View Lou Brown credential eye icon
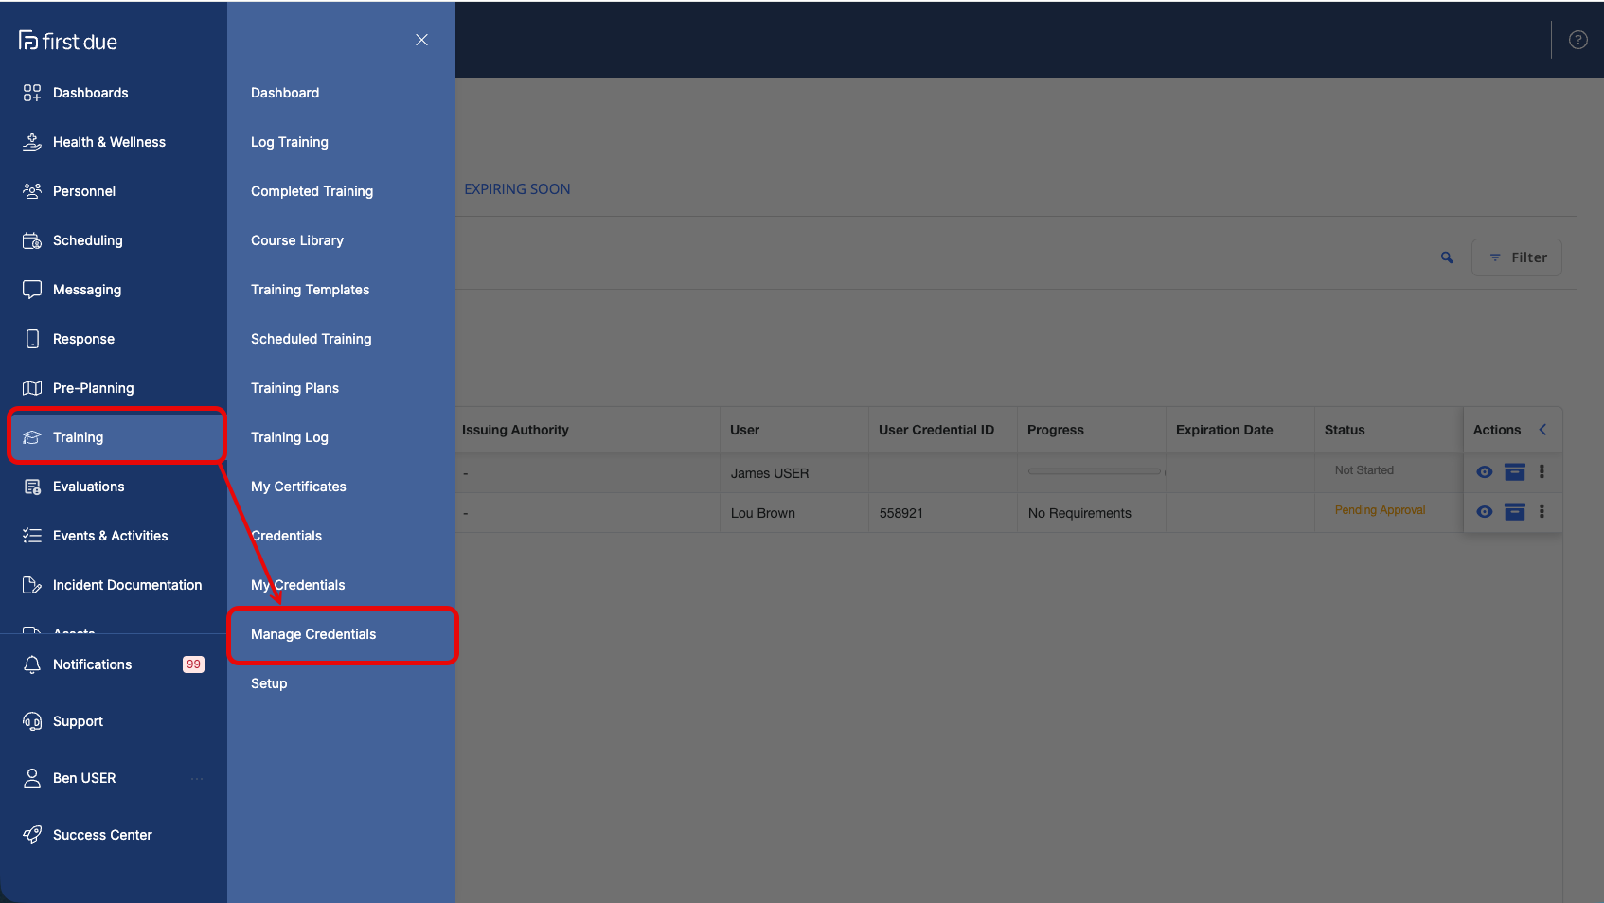 point(1485,511)
